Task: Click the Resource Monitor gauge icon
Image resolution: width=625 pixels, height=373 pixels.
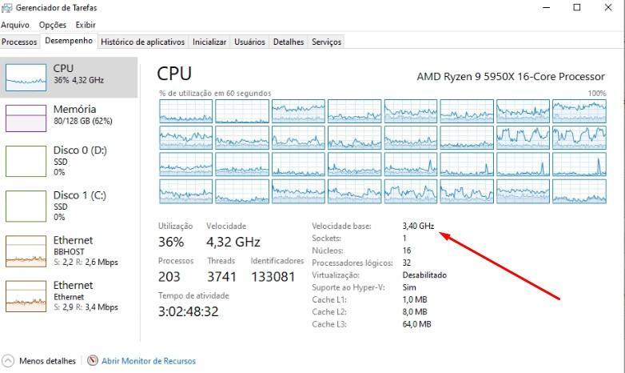Action: point(93,361)
